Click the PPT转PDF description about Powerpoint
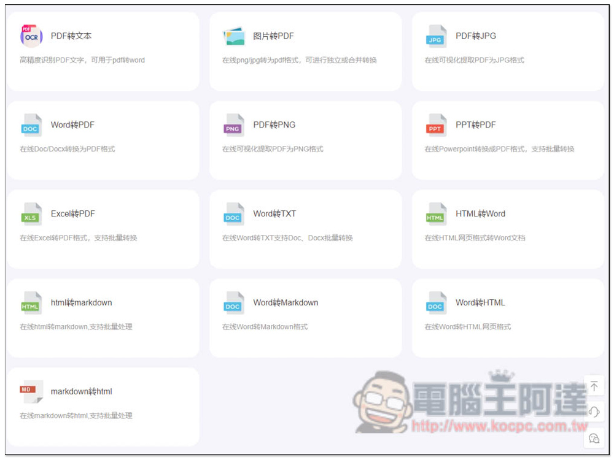 pos(499,149)
